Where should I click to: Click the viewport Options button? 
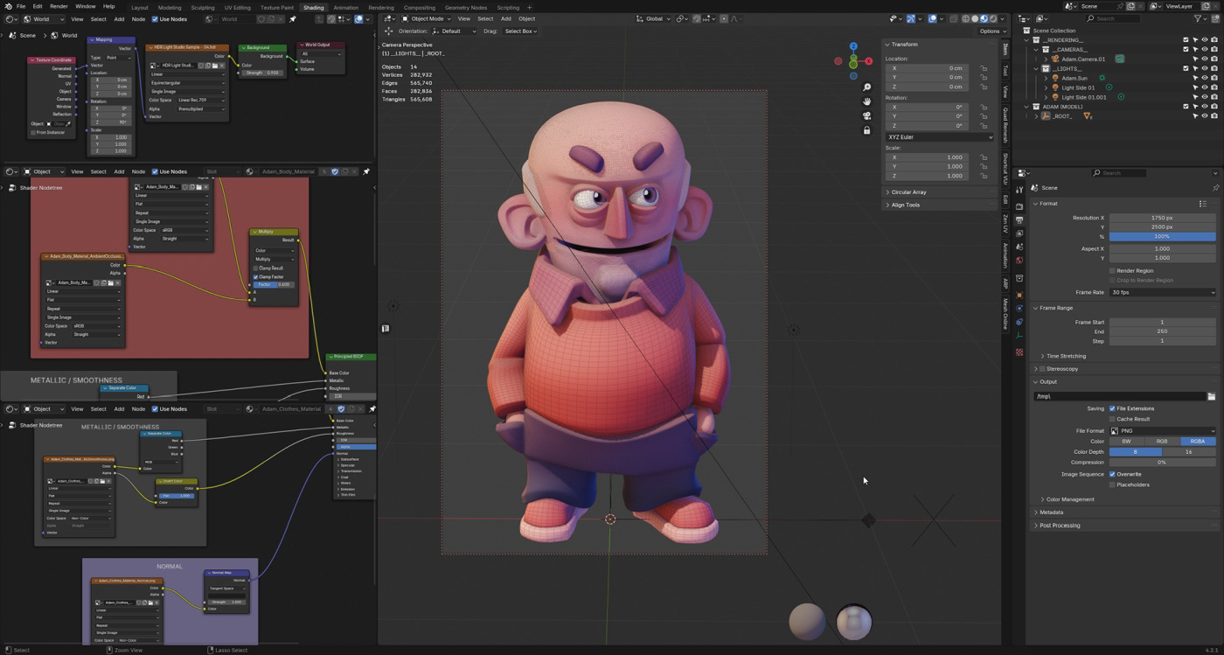point(990,31)
